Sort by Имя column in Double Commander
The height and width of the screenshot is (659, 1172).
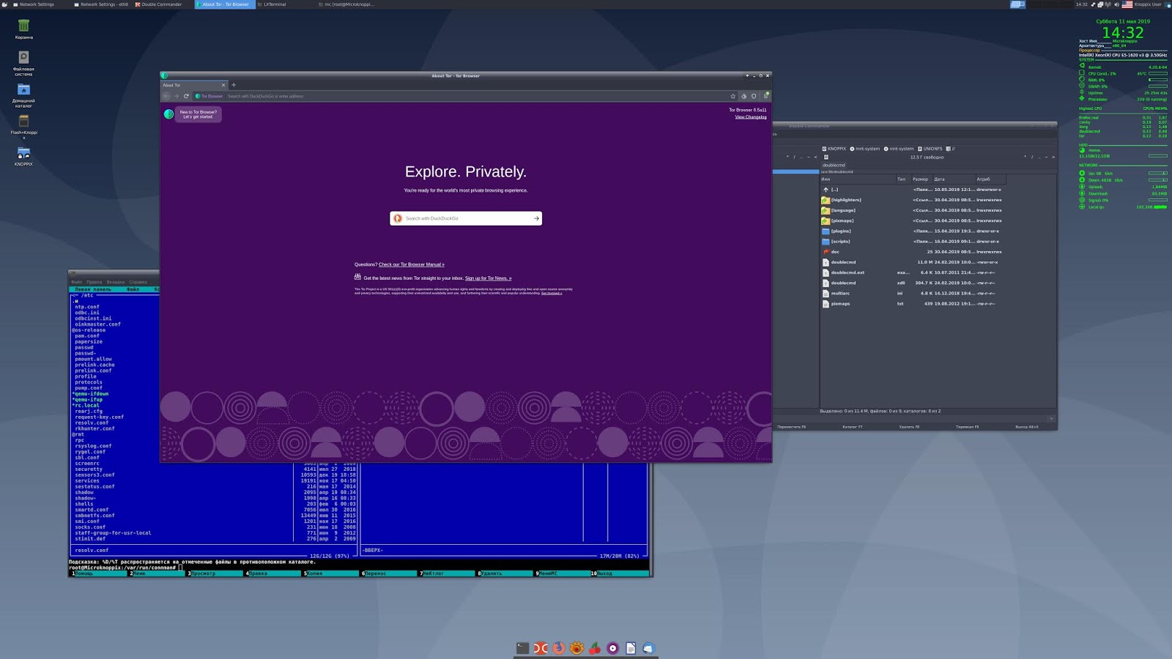(857, 179)
